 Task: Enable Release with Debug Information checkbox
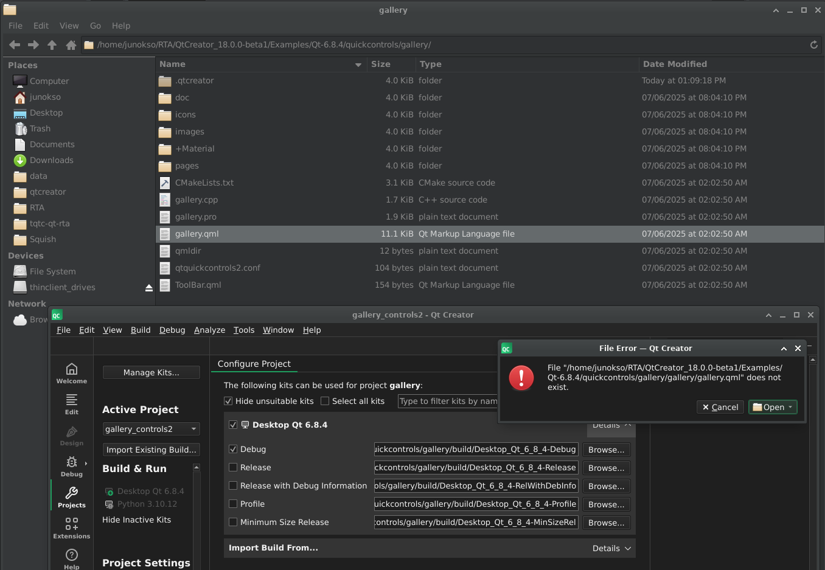coord(233,485)
